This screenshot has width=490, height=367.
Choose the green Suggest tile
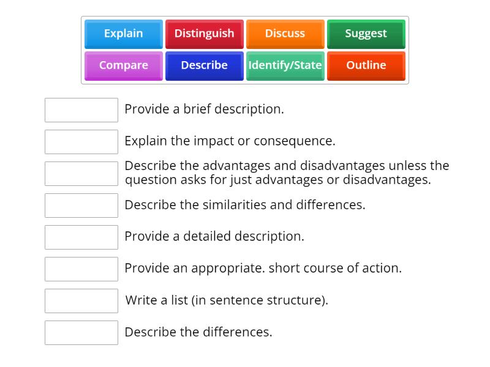[366, 34]
